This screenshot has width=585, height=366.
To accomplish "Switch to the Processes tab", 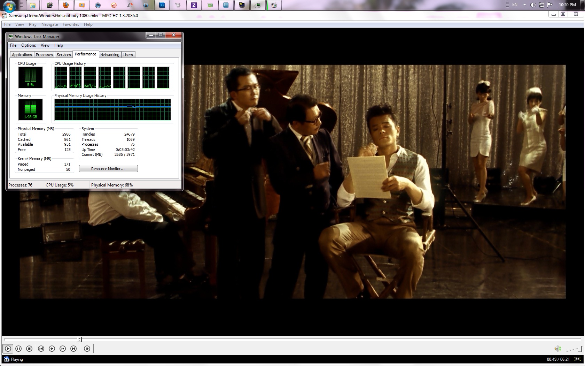I will tap(44, 55).
